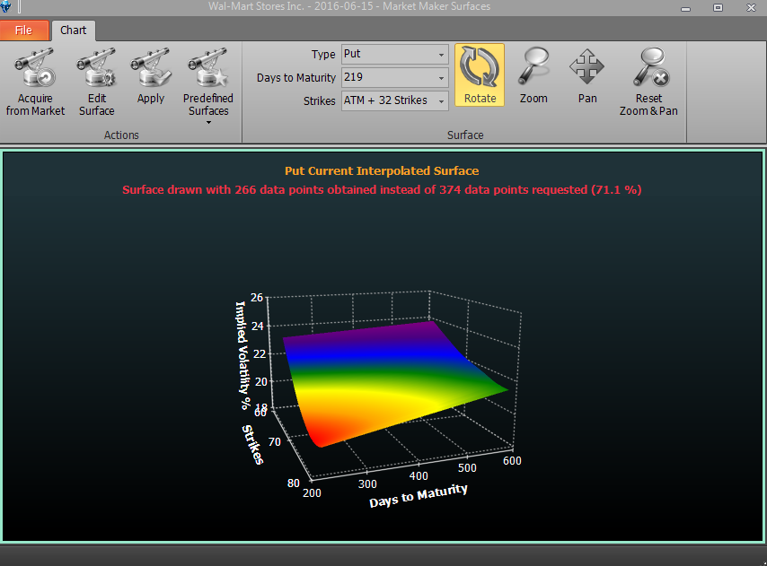Click the Put Current Interpolated Surface title
This screenshot has height=566, width=767.
pyautogui.click(x=382, y=171)
